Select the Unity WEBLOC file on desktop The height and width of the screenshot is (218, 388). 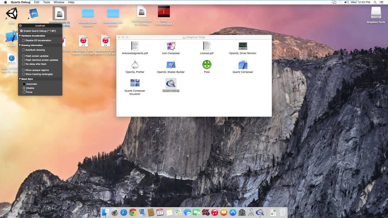tap(12, 59)
